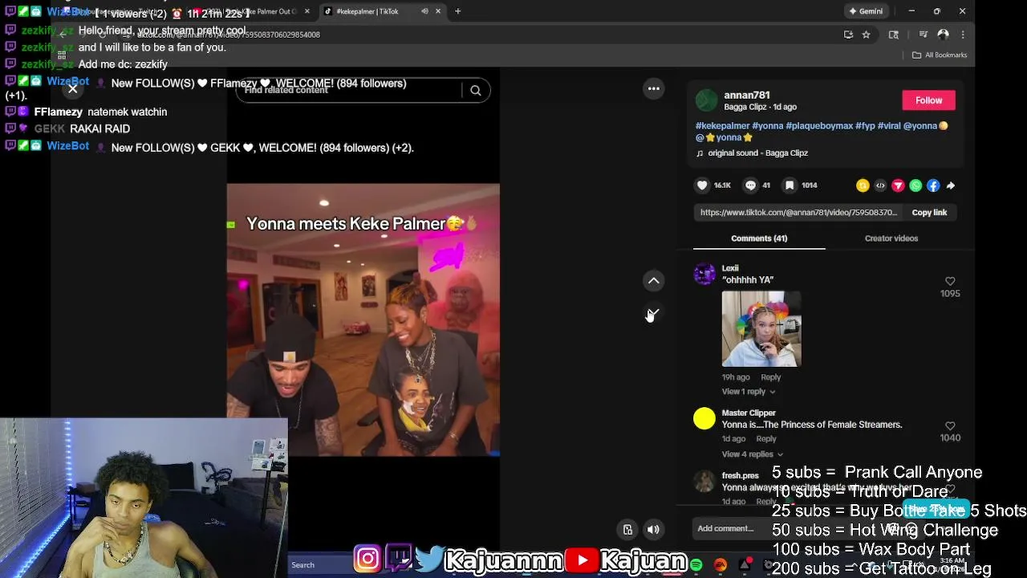Go to previous video with up arrow

point(654,280)
